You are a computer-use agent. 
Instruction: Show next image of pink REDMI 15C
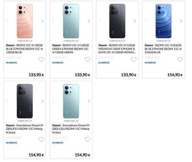point(43,21)
